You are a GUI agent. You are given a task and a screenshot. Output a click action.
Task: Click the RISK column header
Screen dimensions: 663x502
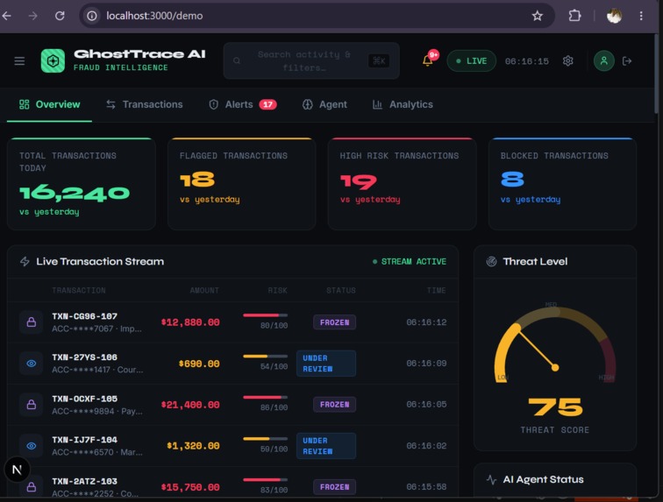tap(277, 290)
